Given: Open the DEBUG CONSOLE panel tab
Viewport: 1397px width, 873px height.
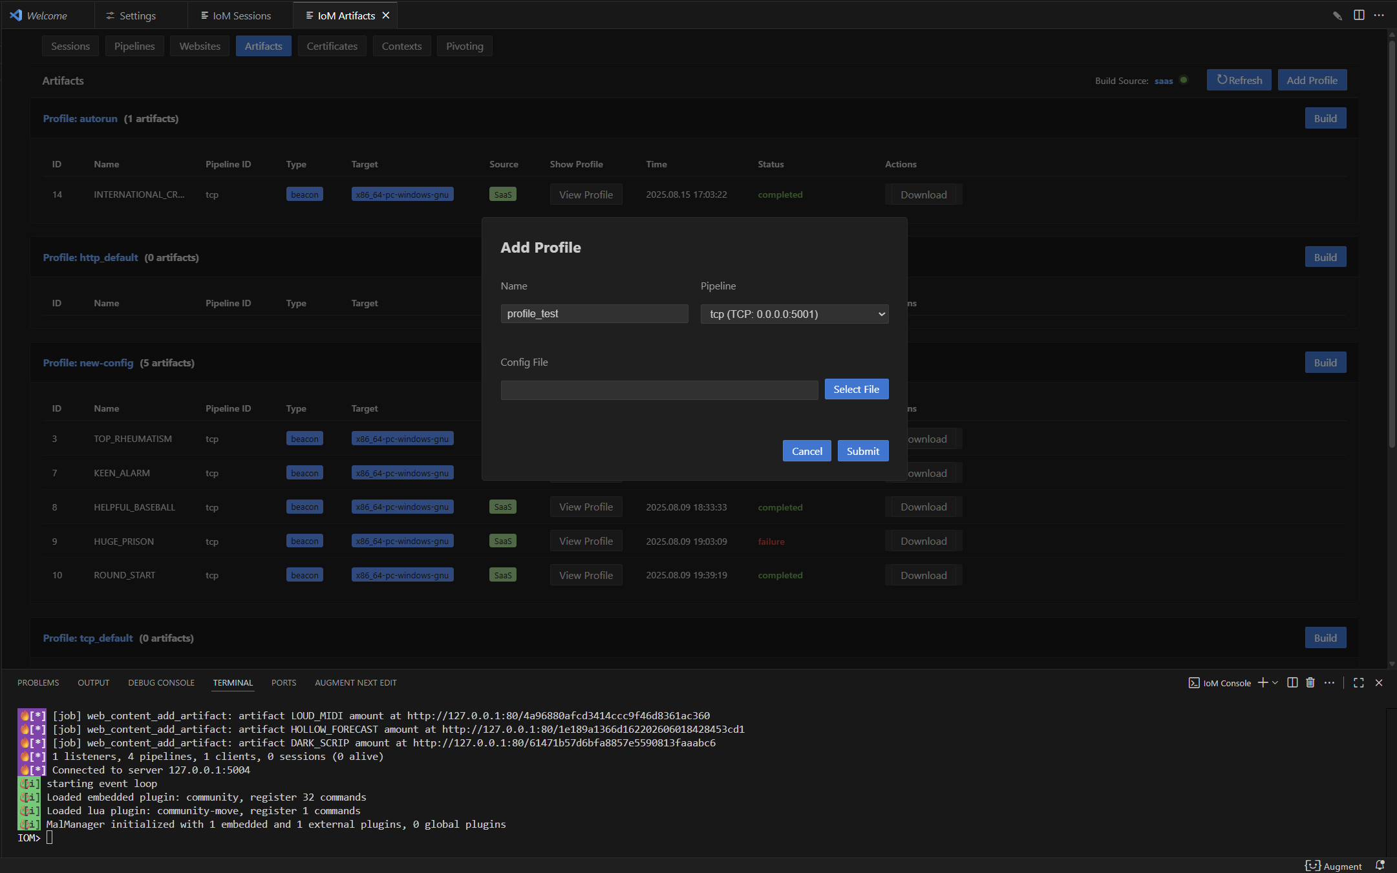Looking at the screenshot, I should tap(161, 682).
